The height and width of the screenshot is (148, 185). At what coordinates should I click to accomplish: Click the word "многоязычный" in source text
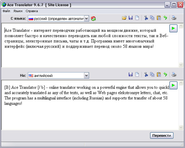[140, 41]
